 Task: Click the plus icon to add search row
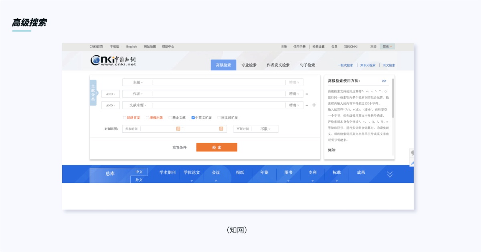tap(314, 105)
